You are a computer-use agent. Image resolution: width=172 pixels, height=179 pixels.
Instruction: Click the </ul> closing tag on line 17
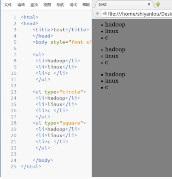pos(43,117)
